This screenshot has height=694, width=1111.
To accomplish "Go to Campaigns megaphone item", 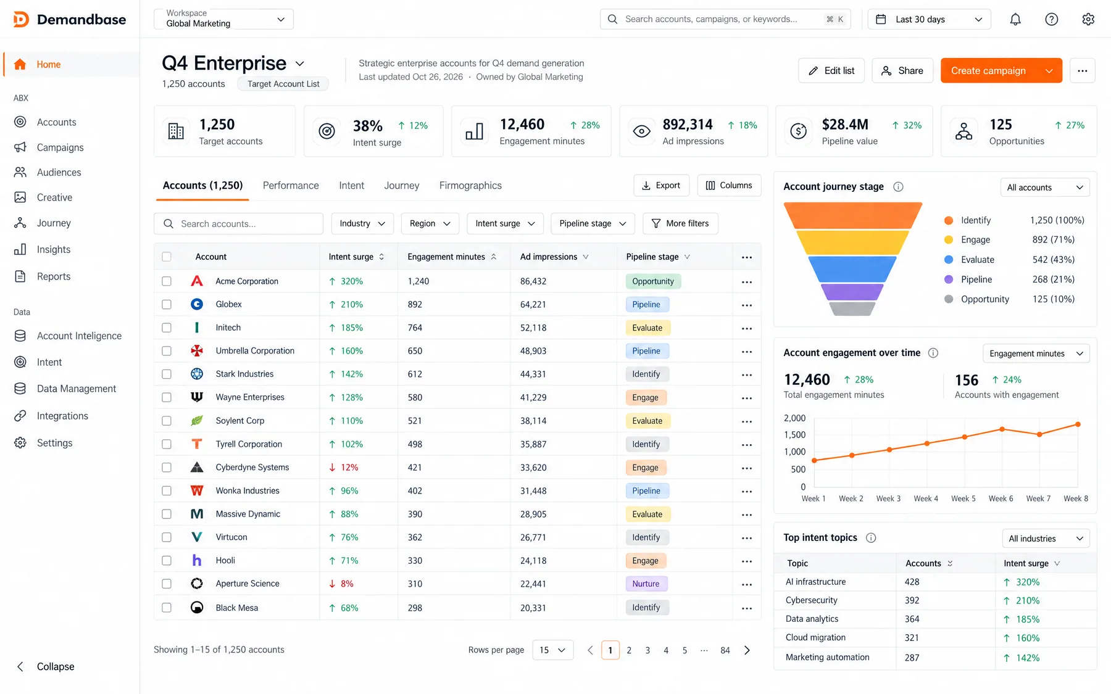I will click(x=60, y=147).
